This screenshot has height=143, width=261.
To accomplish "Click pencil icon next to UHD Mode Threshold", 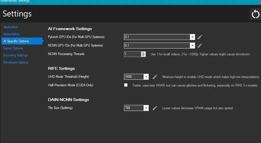I will (x=155, y=77).
